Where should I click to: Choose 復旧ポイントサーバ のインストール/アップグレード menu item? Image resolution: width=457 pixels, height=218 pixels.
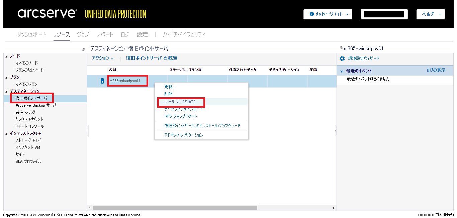202,126
